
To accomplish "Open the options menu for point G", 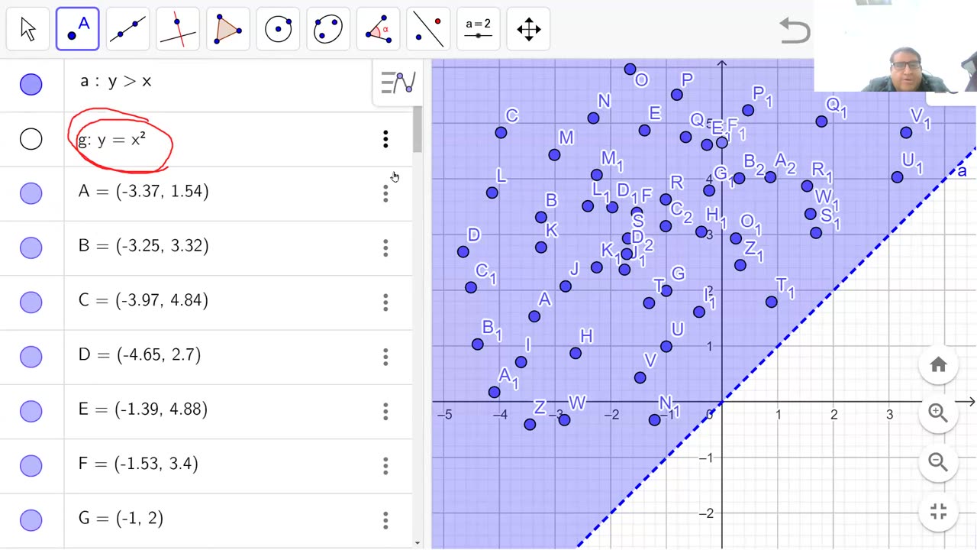I will coord(385,520).
